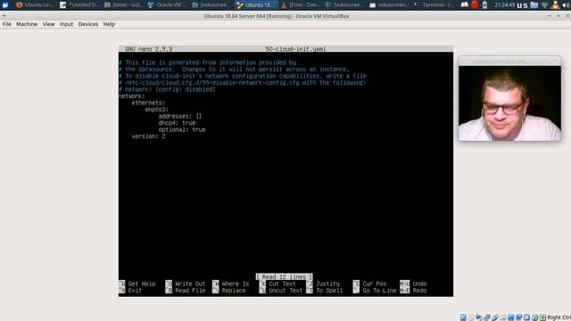Click the US keyboard layout indicator
This screenshot has height=321, width=571.
pyautogui.click(x=522, y=5)
